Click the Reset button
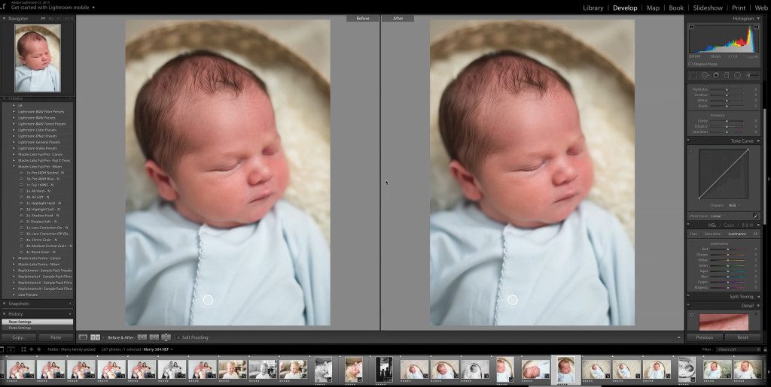The width and height of the screenshot is (771, 387). click(x=742, y=337)
